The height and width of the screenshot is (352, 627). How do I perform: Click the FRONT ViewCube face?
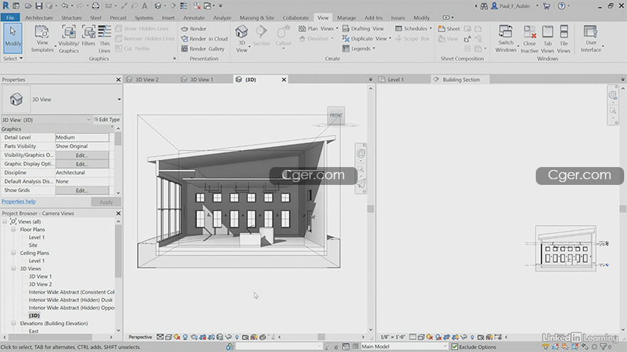pos(336,115)
